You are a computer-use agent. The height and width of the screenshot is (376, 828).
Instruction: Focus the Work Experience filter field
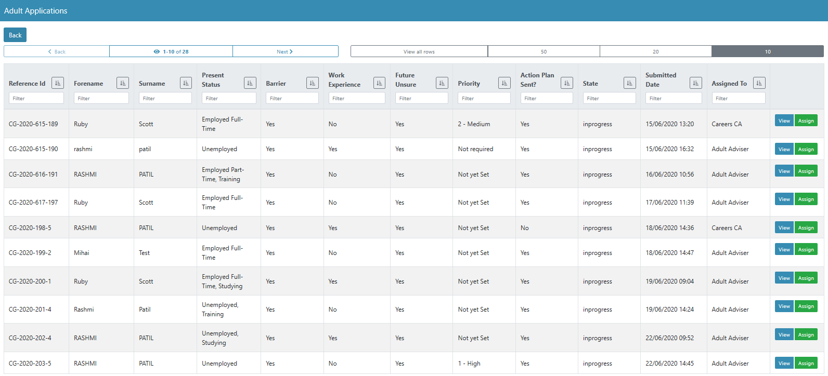tap(357, 98)
